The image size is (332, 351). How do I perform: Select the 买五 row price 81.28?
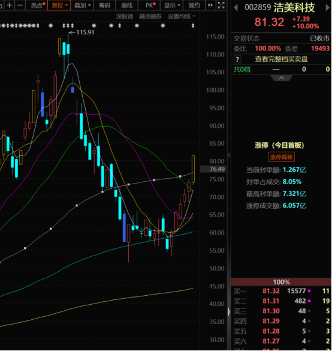pyautogui.click(x=271, y=331)
